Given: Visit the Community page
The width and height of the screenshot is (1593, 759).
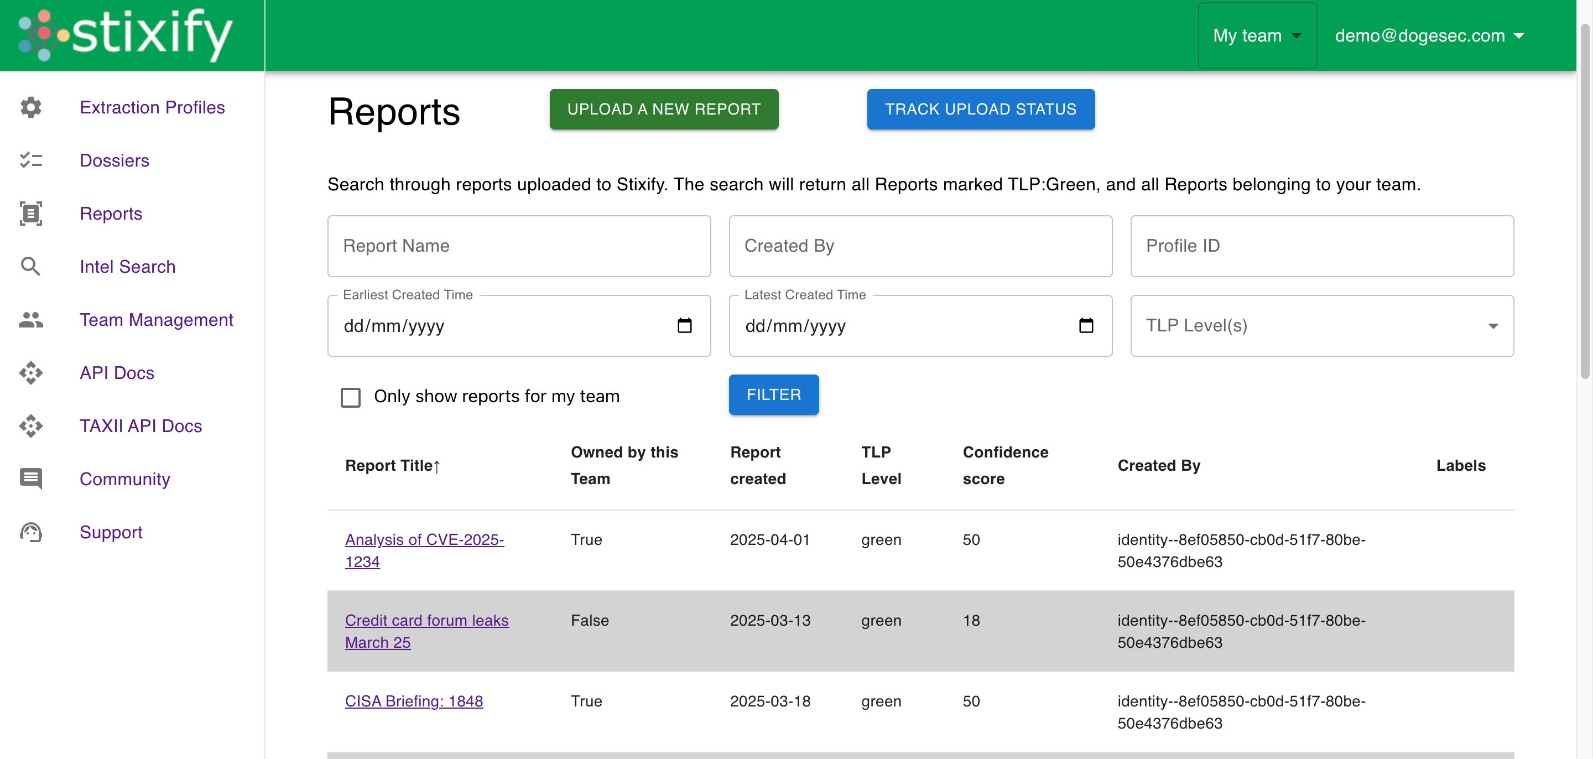Looking at the screenshot, I should point(125,479).
